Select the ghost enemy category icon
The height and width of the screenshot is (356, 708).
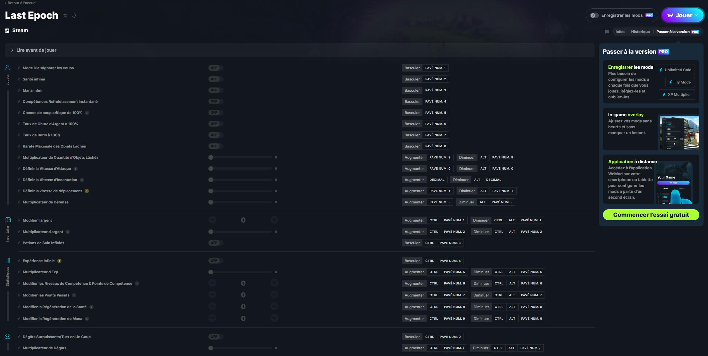coord(7,336)
